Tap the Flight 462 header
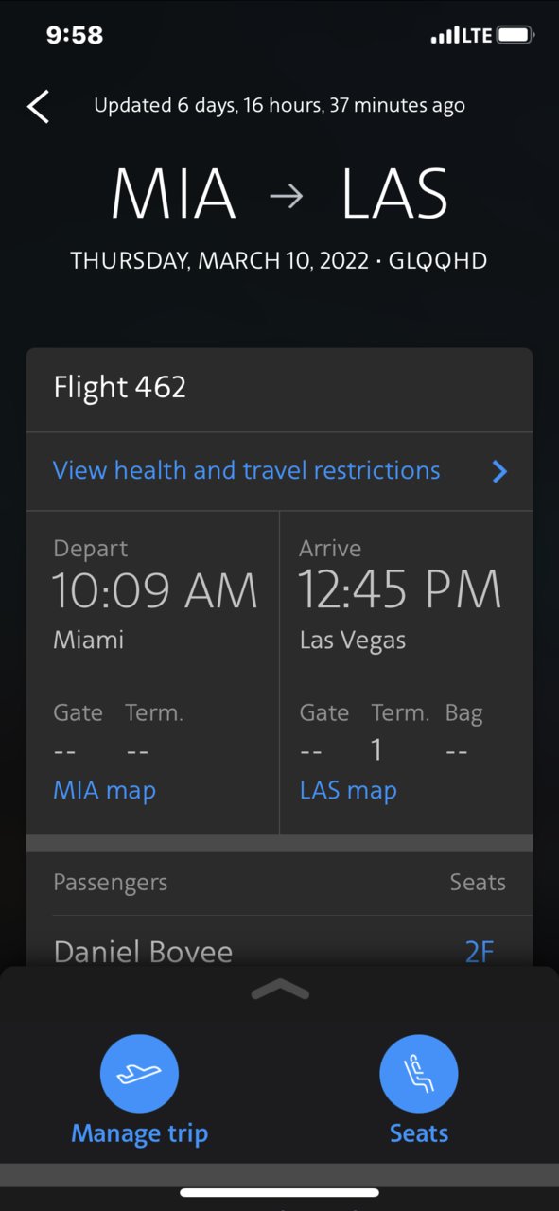Image resolution: width=559 pixels, height=1211 pixels. click(x=120, y=387)
